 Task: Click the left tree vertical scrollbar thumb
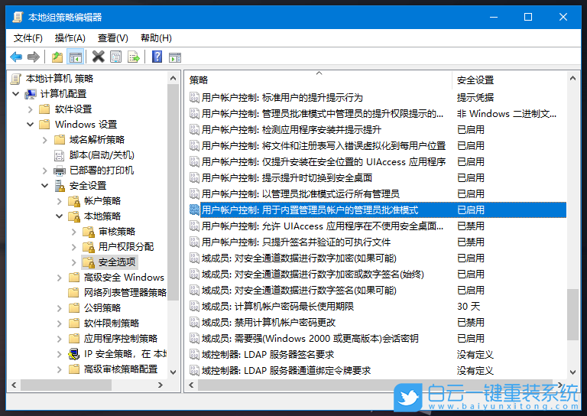173,192
